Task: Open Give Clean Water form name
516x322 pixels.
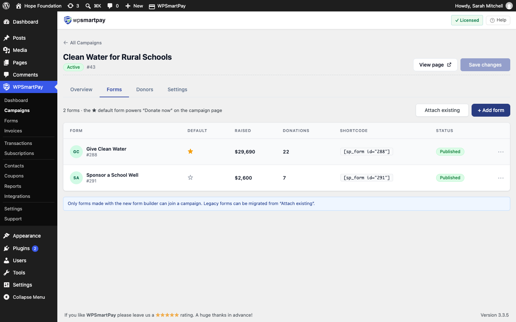Action: (x=106, y=149)
